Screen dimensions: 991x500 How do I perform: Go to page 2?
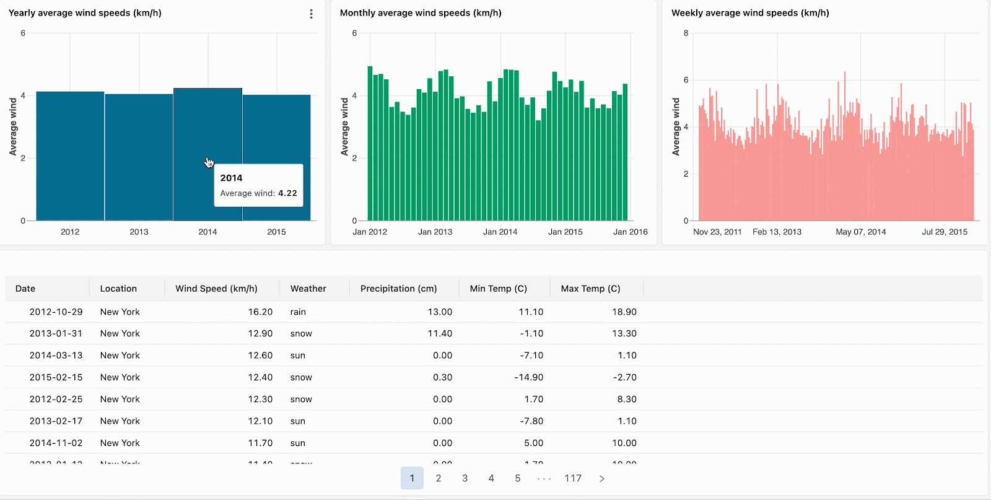click(439, 478)
